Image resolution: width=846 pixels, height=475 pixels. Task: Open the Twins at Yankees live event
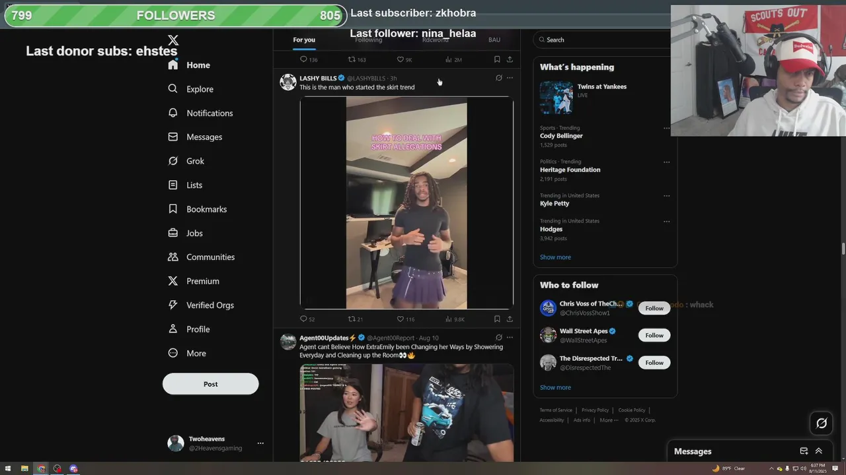click(x=605, y=98)
